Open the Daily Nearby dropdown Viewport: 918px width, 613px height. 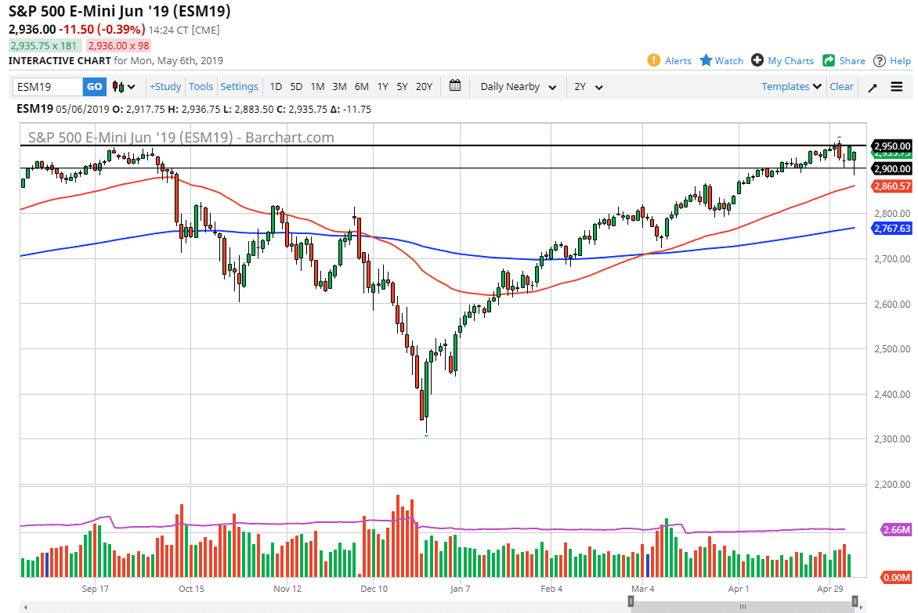[517, 87]
